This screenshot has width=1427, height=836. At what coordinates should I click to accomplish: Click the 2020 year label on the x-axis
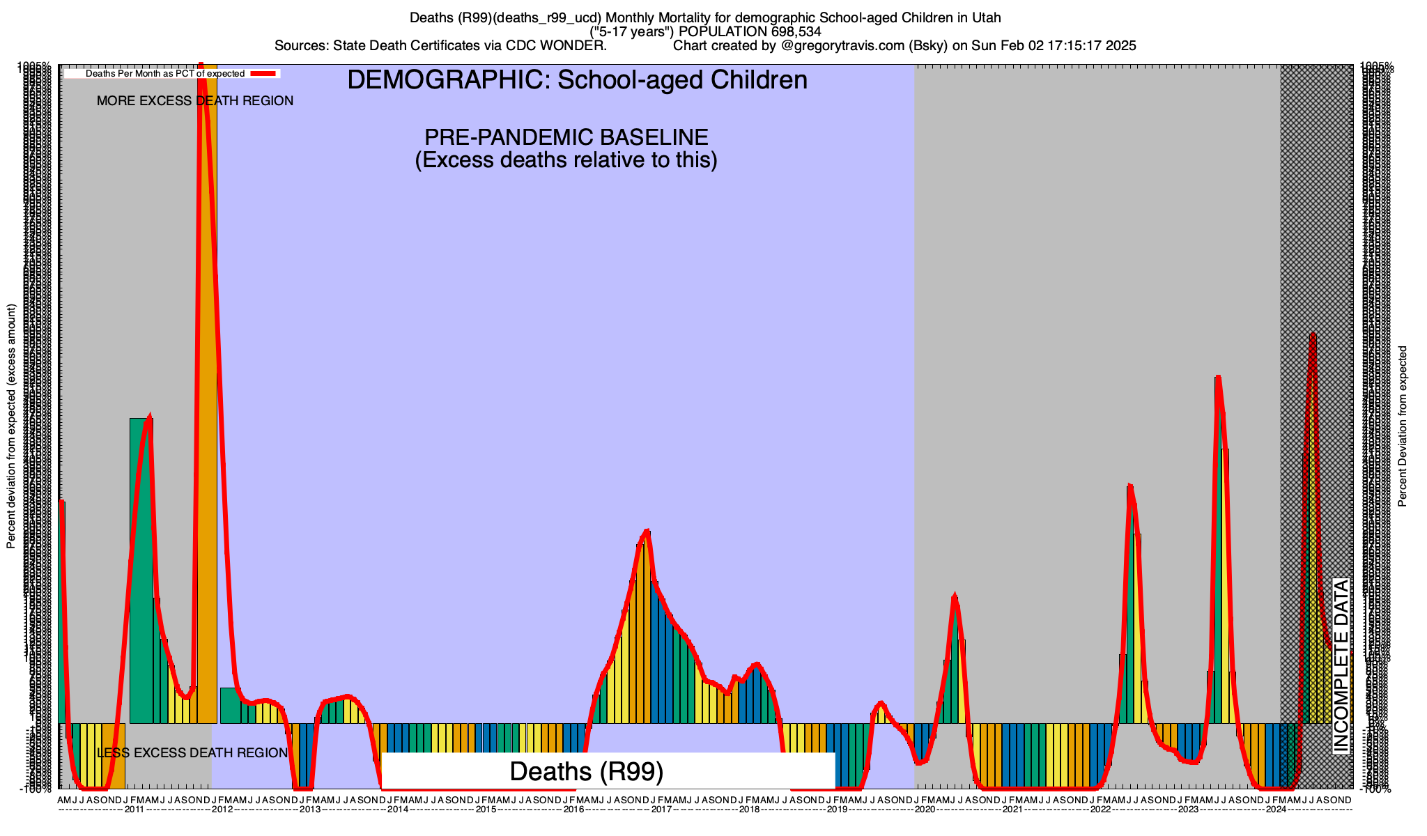point(925,810)
